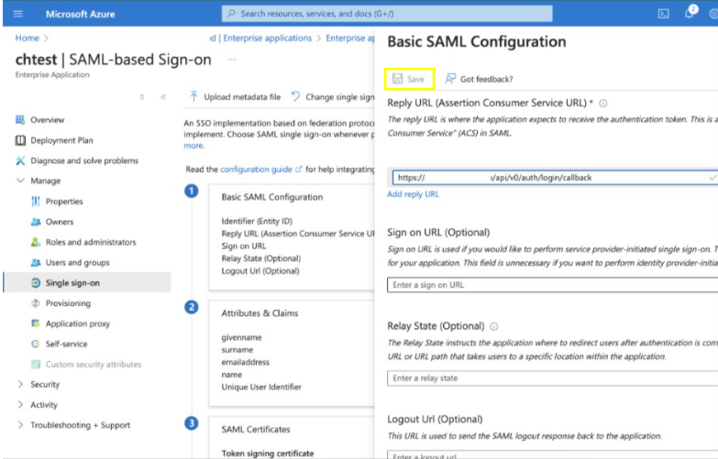Viewport: 718px width, 459px height.
Task: Click Got feedback? button
Action: [479, 79]
